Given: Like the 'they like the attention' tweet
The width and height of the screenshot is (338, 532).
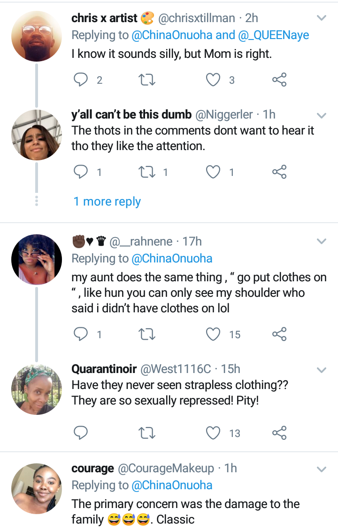Looking at the screenshot, I should pyautogui.click(x=214, y=173).
